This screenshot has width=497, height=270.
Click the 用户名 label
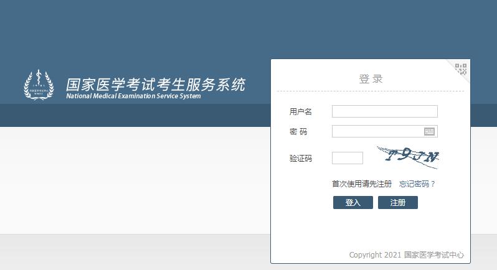[x=300, y=111]
